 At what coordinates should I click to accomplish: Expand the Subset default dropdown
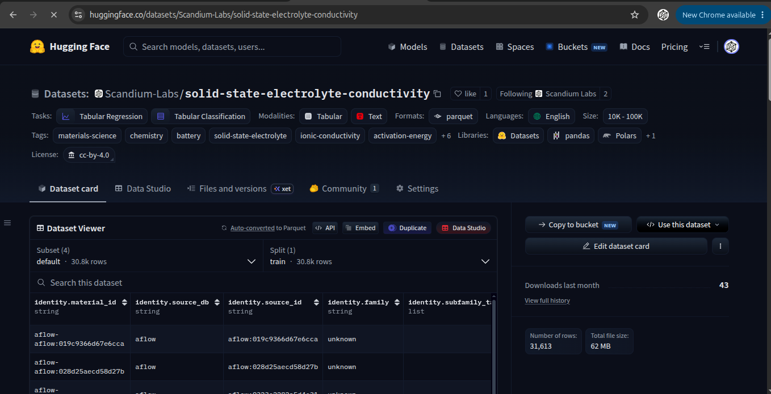[146, 256]
